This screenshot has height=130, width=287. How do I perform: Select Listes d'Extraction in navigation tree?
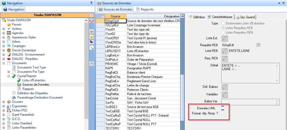34,80
